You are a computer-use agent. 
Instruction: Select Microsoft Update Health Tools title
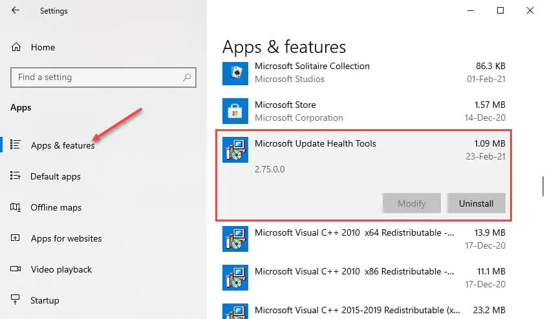click(315, 144)
